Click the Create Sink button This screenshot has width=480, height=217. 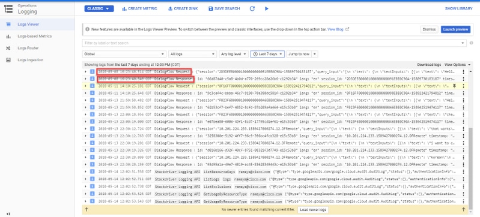click(x=183, y=8)
